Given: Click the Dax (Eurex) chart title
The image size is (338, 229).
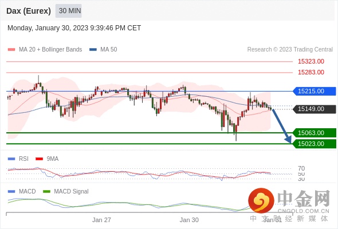Looking at the screenshot, I should [29, 11].
